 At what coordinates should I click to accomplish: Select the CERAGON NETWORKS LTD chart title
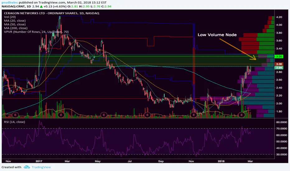[x=52, y=13]
